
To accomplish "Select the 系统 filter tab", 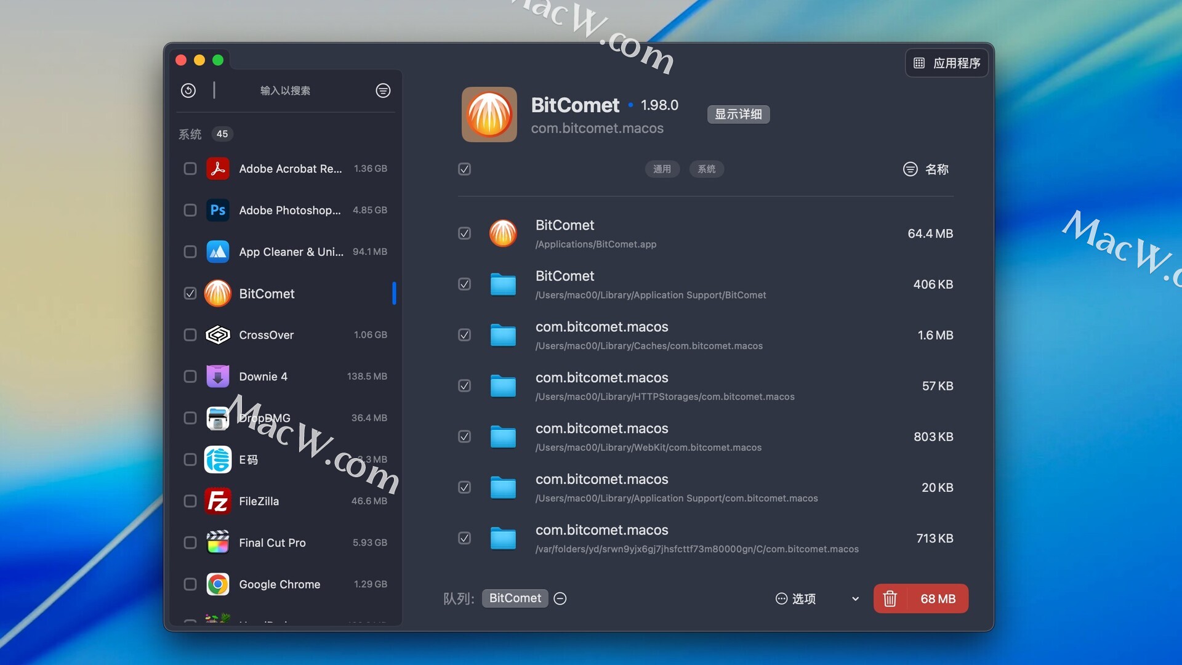I will point(706,169).
